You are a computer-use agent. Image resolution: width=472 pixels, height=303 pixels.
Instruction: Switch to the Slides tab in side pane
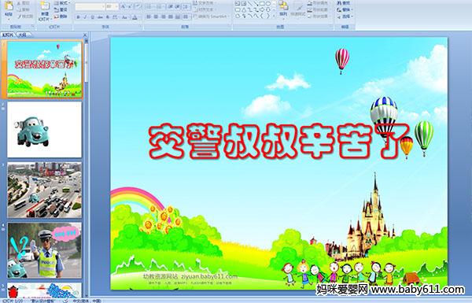pos(8,35)
